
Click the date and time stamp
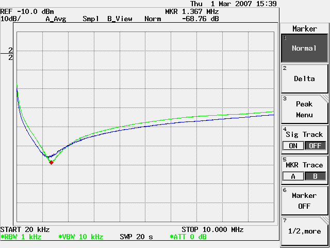pyautogui.click(x=234, y=4)
